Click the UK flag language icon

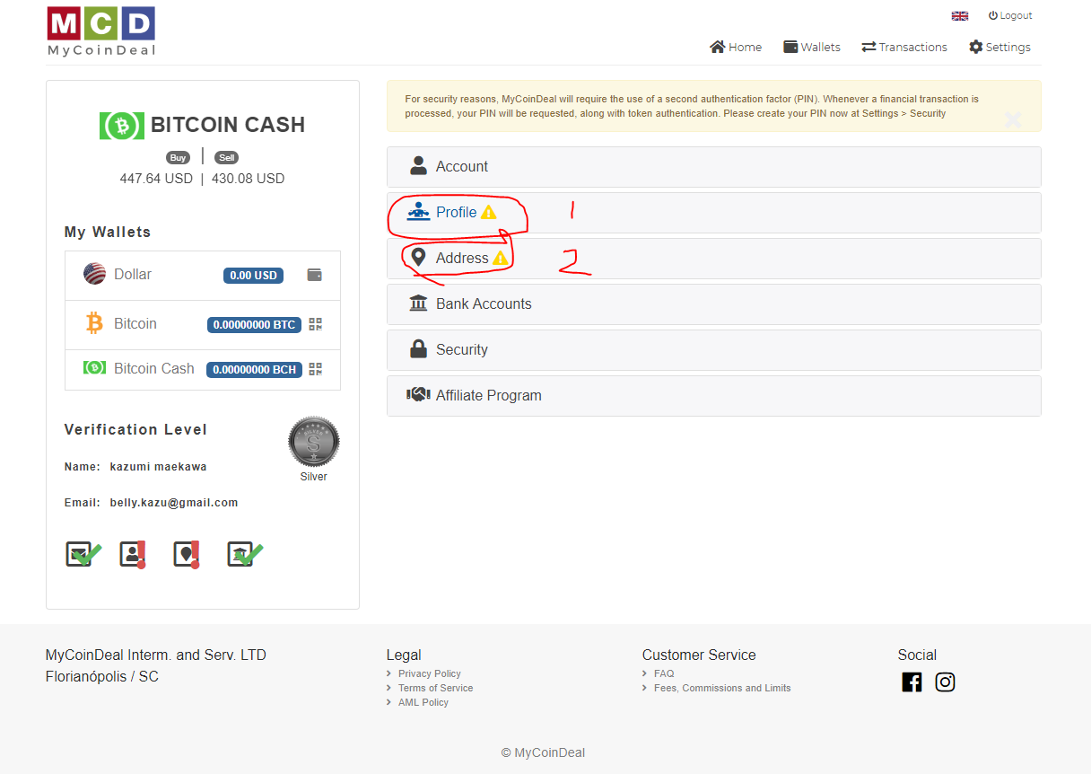[x=960, y=16]
